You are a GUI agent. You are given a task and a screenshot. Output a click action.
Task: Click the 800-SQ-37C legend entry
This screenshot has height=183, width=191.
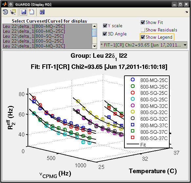(149, 132)
